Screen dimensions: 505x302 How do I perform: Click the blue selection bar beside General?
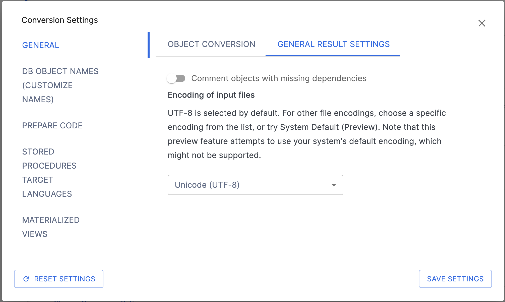click(149, 45)
